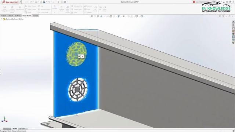This screenshot has height=132, width=235.
Task: Select No Bends tool
Action: point(95,9)
